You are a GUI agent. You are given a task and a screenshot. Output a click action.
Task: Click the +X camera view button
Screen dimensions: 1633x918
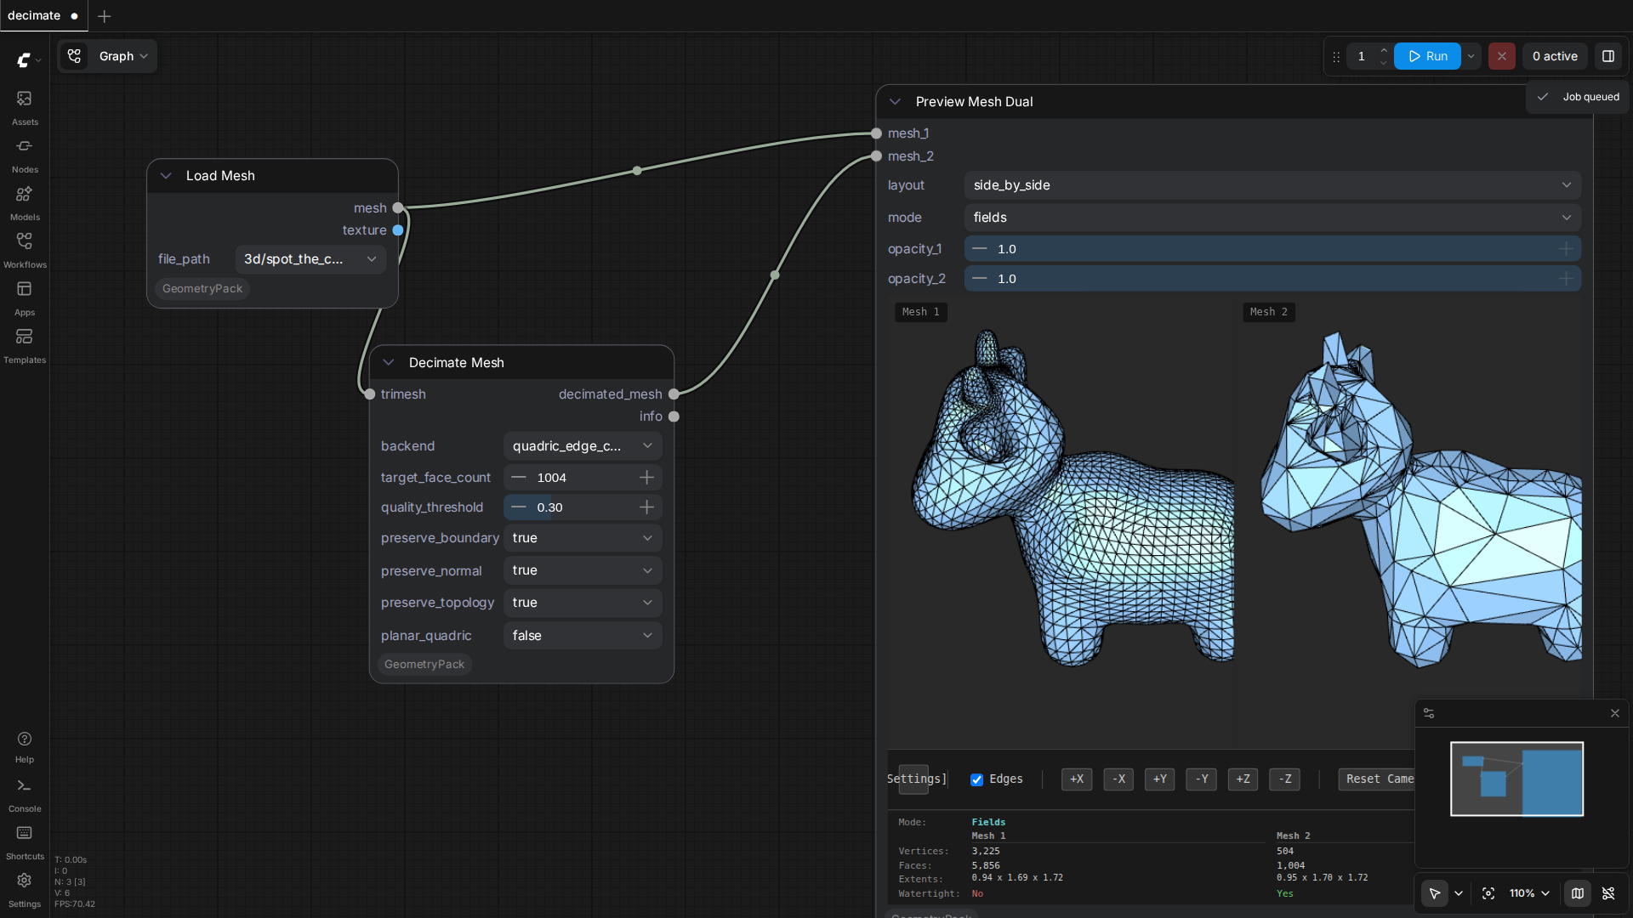[x=1077, y=779]
